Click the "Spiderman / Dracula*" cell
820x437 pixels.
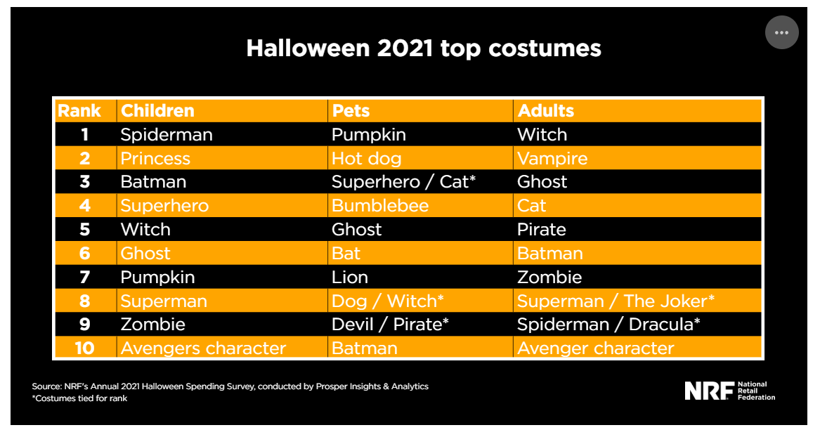click(609, 325)
